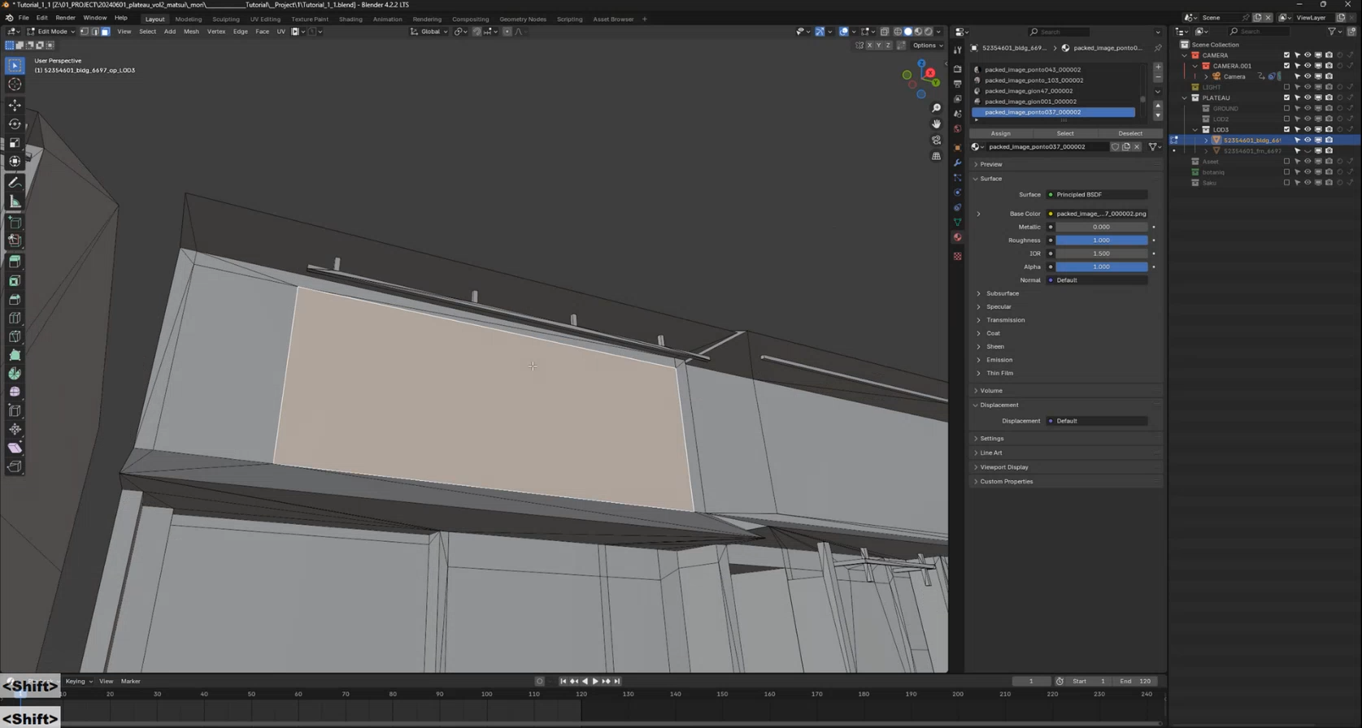Screen dimensions: 1362x728
Task: Click the viewport pan hand icon
Action: point(936,124)
